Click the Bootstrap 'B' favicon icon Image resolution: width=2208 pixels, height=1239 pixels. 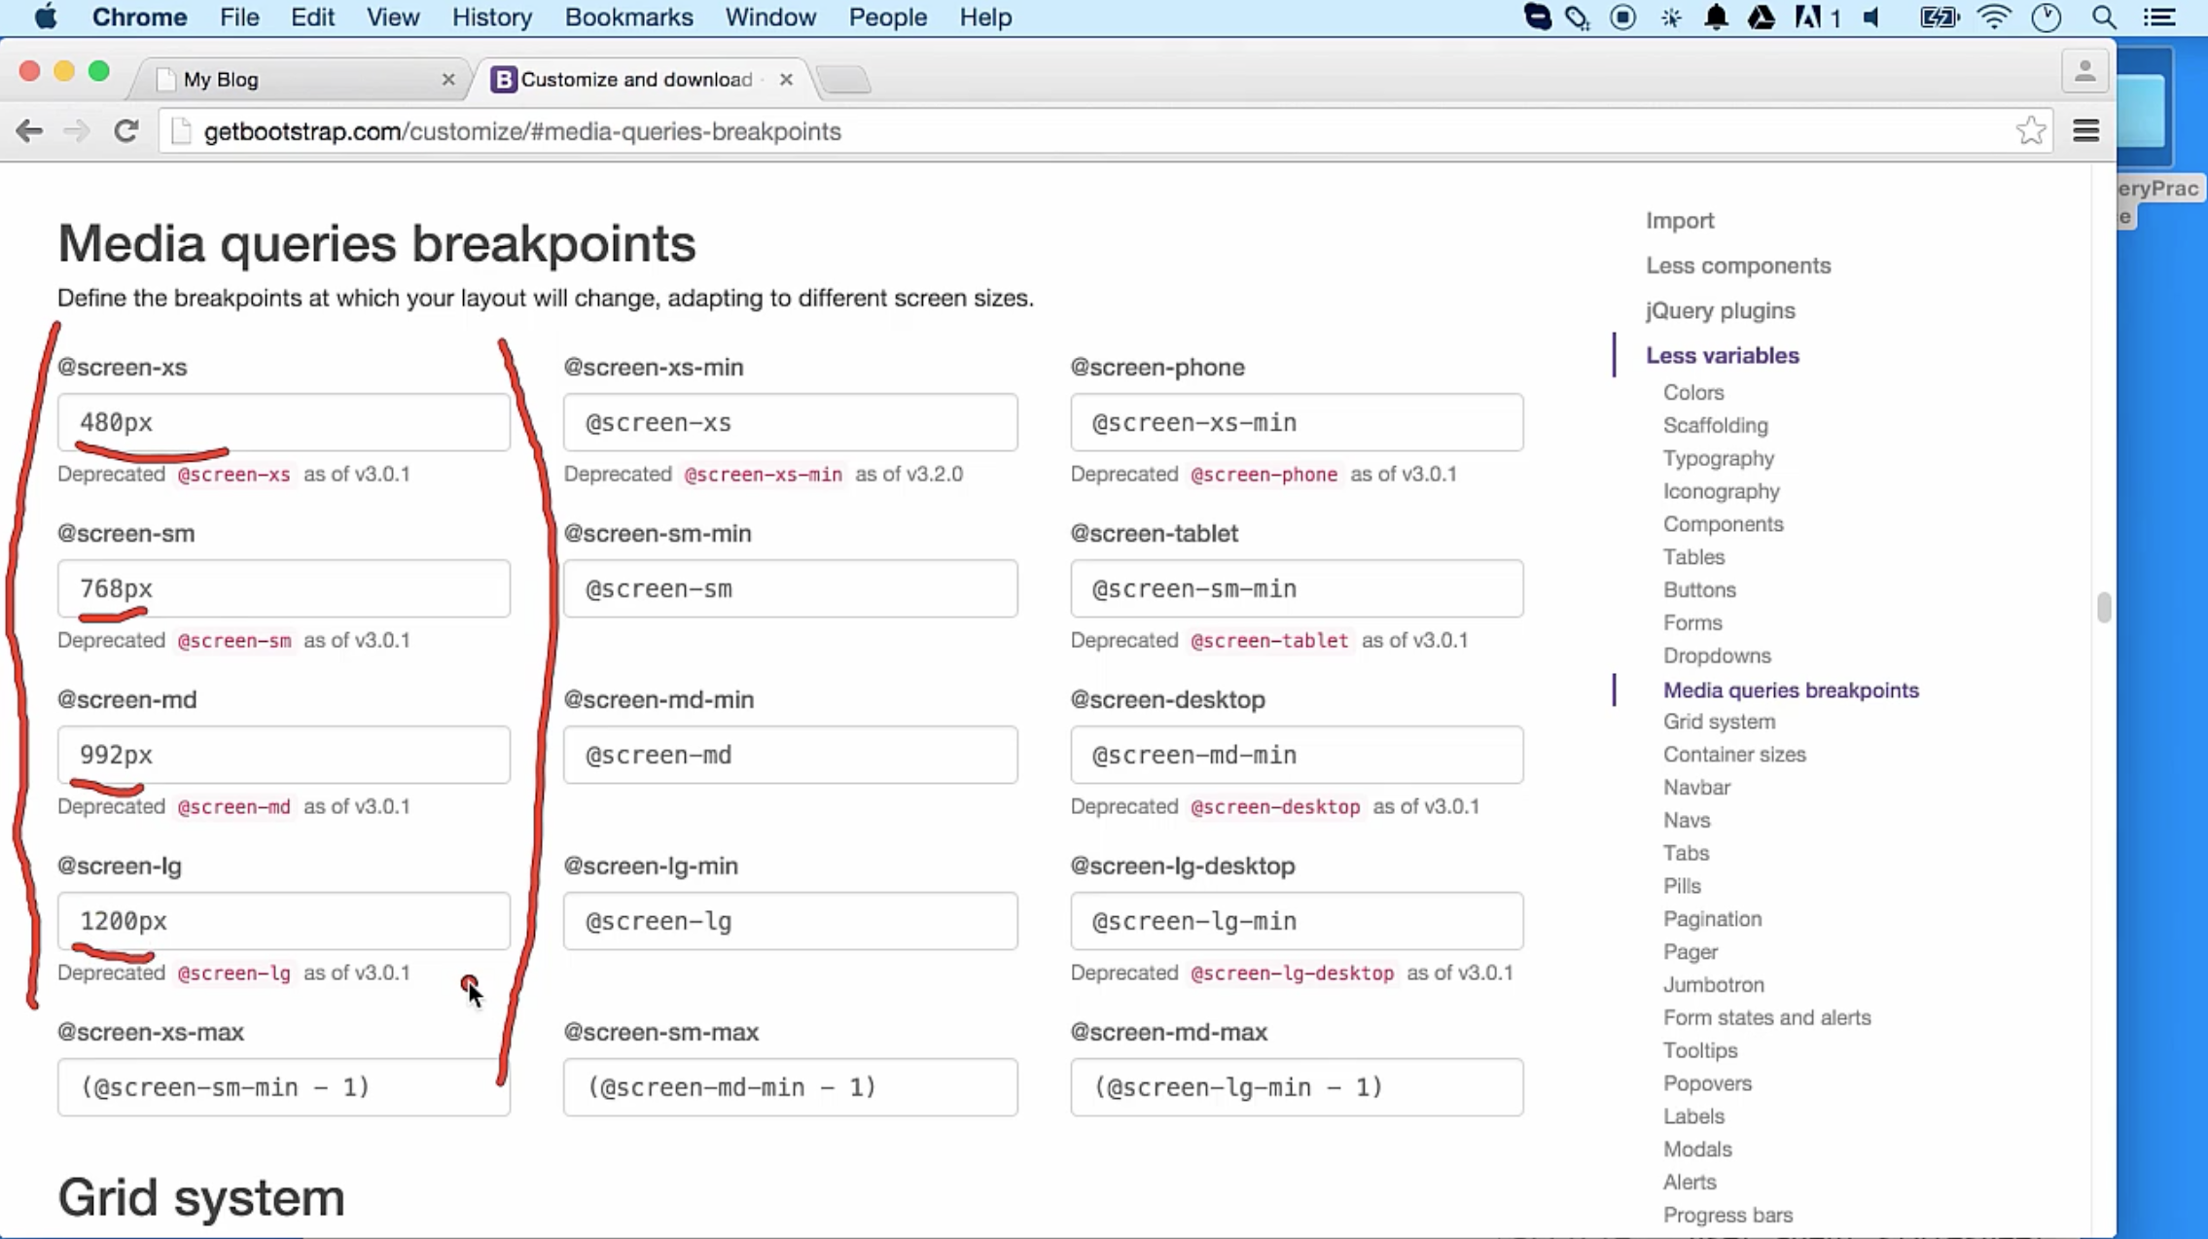pos(505,79)
